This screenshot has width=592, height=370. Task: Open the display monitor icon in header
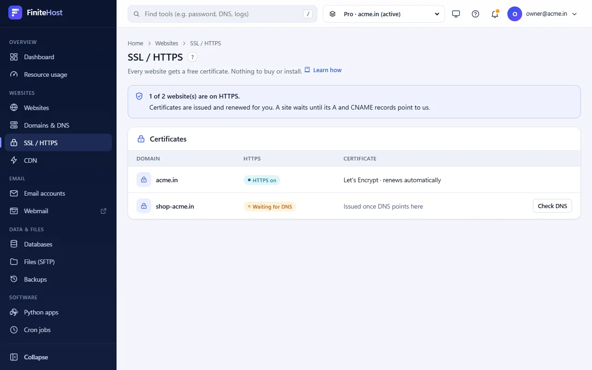[x=456, y=14]
